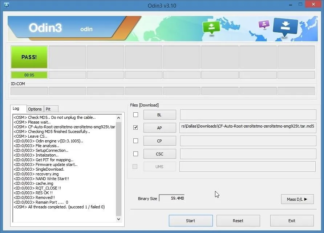Click the empty CSC file path field

[x=248, y=154]
